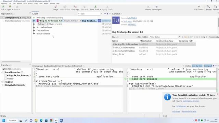This screenshot has width=219, height=123.
Task: Click the TU user avatar
Action: 116,20
